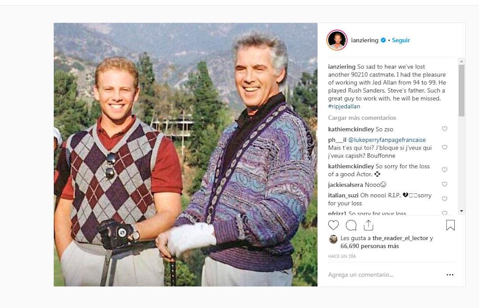This screenshot has width=479, height=308.
Task: Click the comments scrollbar thumb
Action: (461, 90)
